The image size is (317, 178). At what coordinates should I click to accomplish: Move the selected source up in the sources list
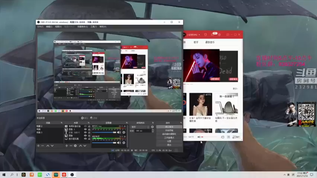80,146
